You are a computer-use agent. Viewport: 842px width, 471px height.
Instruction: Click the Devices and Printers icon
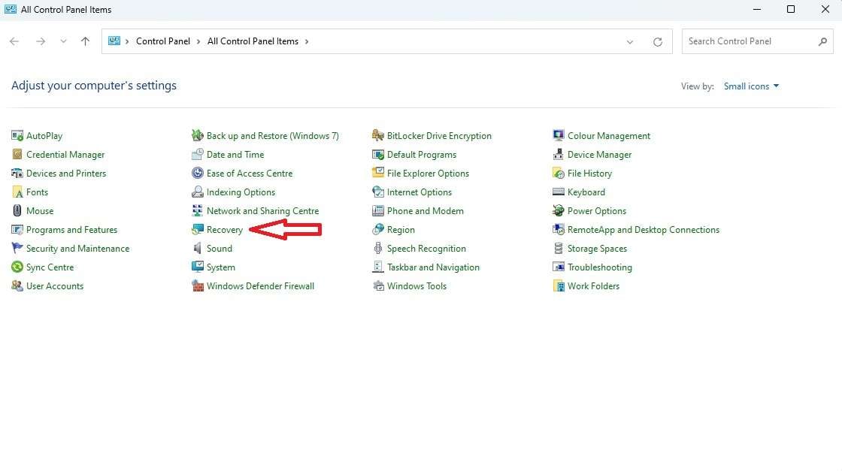coord(17,174)
